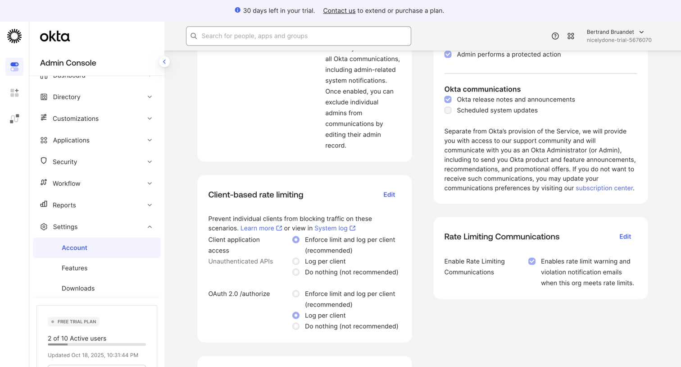The height and width of the screenshot is (367, 681).
Task: Click the Okta sunburst logo icon
Action: coord(14,36)
